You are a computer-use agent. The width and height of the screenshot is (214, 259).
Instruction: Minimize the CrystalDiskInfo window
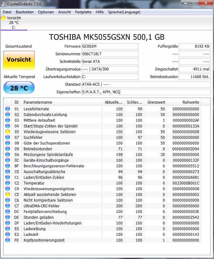coord(186,3)
